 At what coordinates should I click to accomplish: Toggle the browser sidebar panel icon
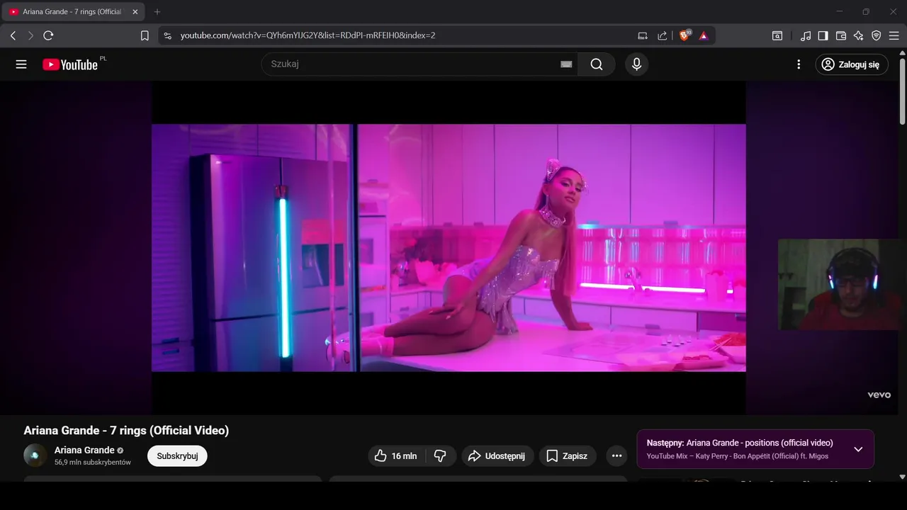823,35
